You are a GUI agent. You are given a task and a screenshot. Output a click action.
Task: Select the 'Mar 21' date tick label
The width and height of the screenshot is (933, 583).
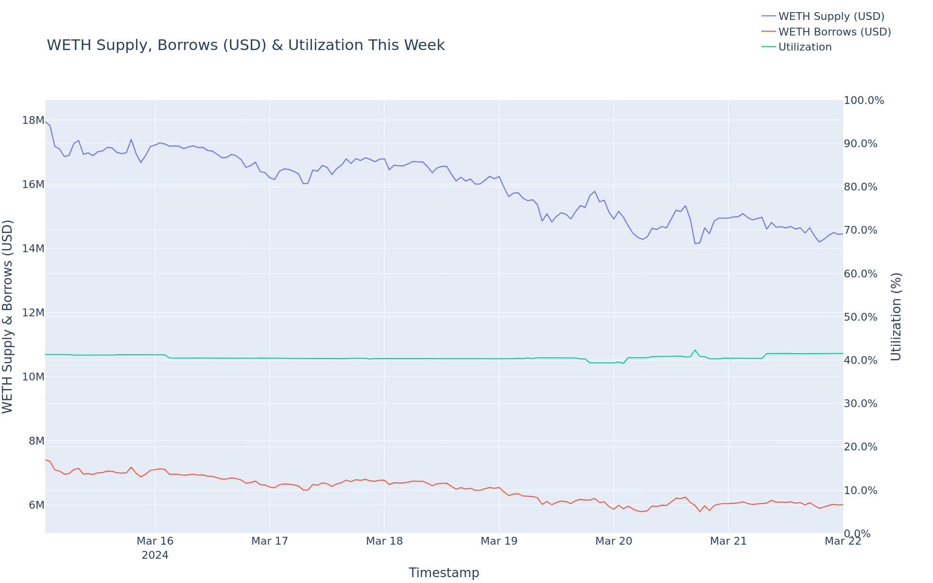pos(728,541)
